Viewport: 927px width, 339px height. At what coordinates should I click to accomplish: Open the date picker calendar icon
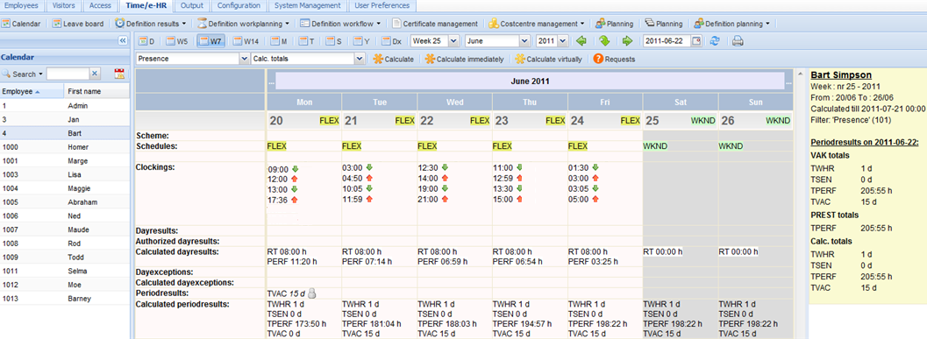click(x=695, y=41)
